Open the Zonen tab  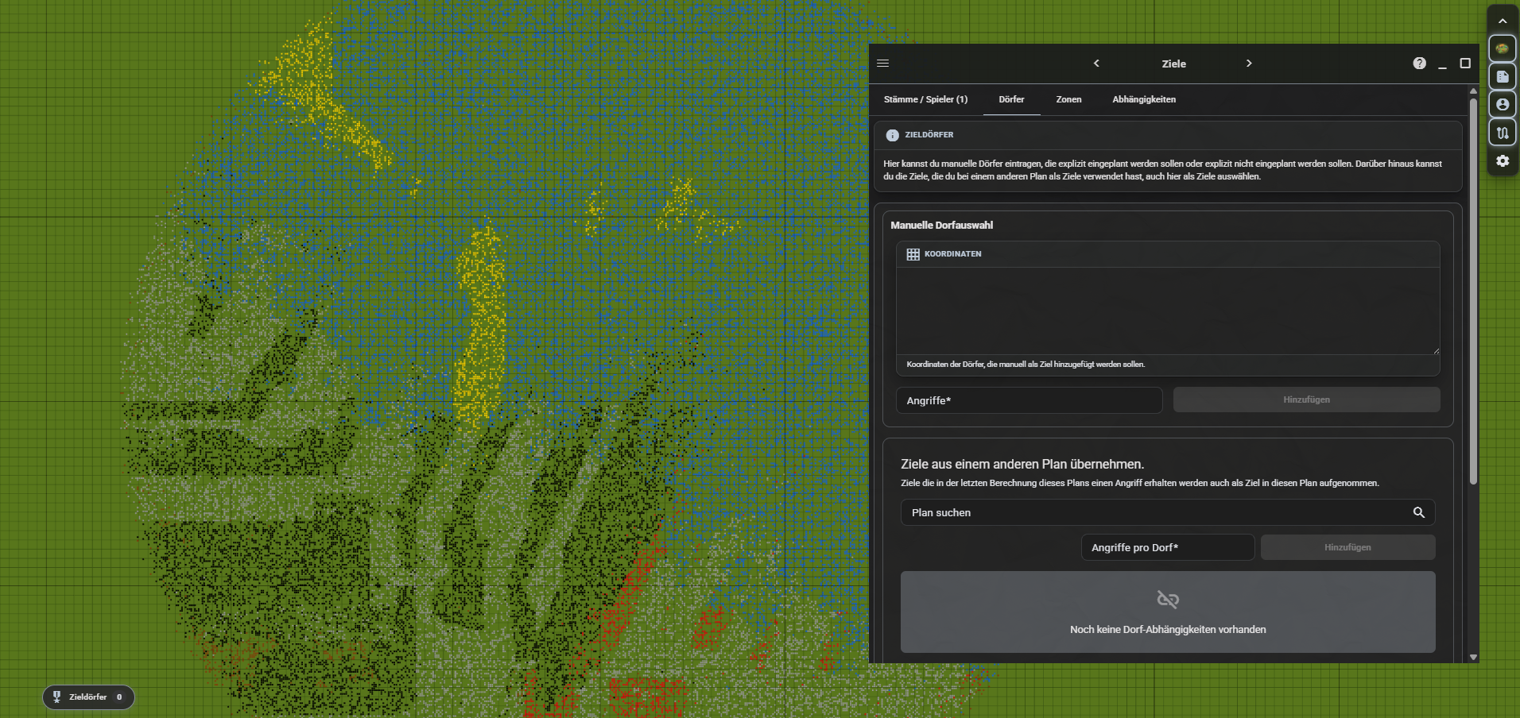pos(1068,100)
